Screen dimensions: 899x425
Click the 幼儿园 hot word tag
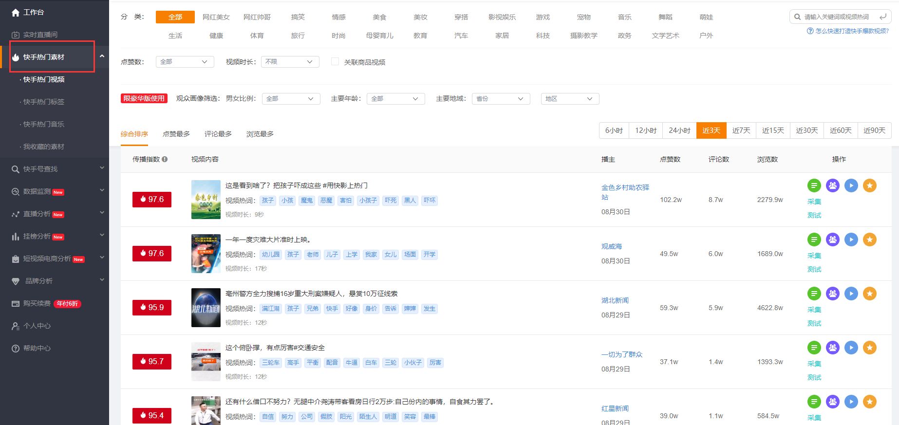point(271,254)
